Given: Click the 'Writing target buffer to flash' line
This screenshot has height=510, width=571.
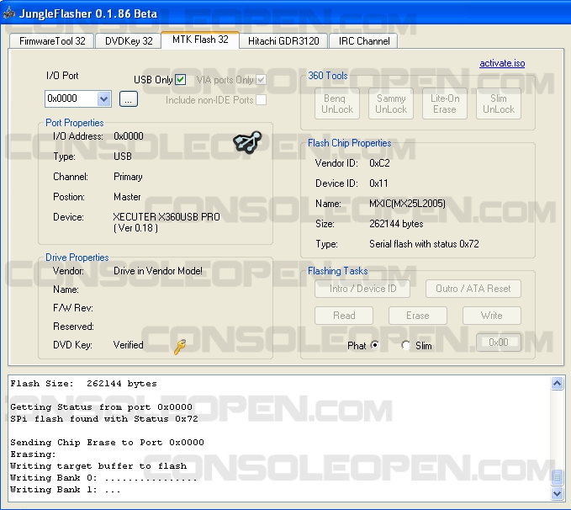Looking at the screenshot, I should tap(98, 466).
